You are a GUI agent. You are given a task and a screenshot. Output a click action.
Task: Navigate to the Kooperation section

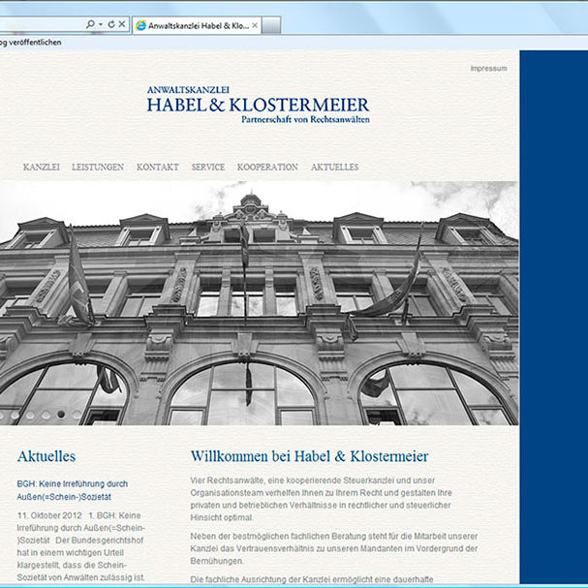pyautogui.click(x=267, y=167)
